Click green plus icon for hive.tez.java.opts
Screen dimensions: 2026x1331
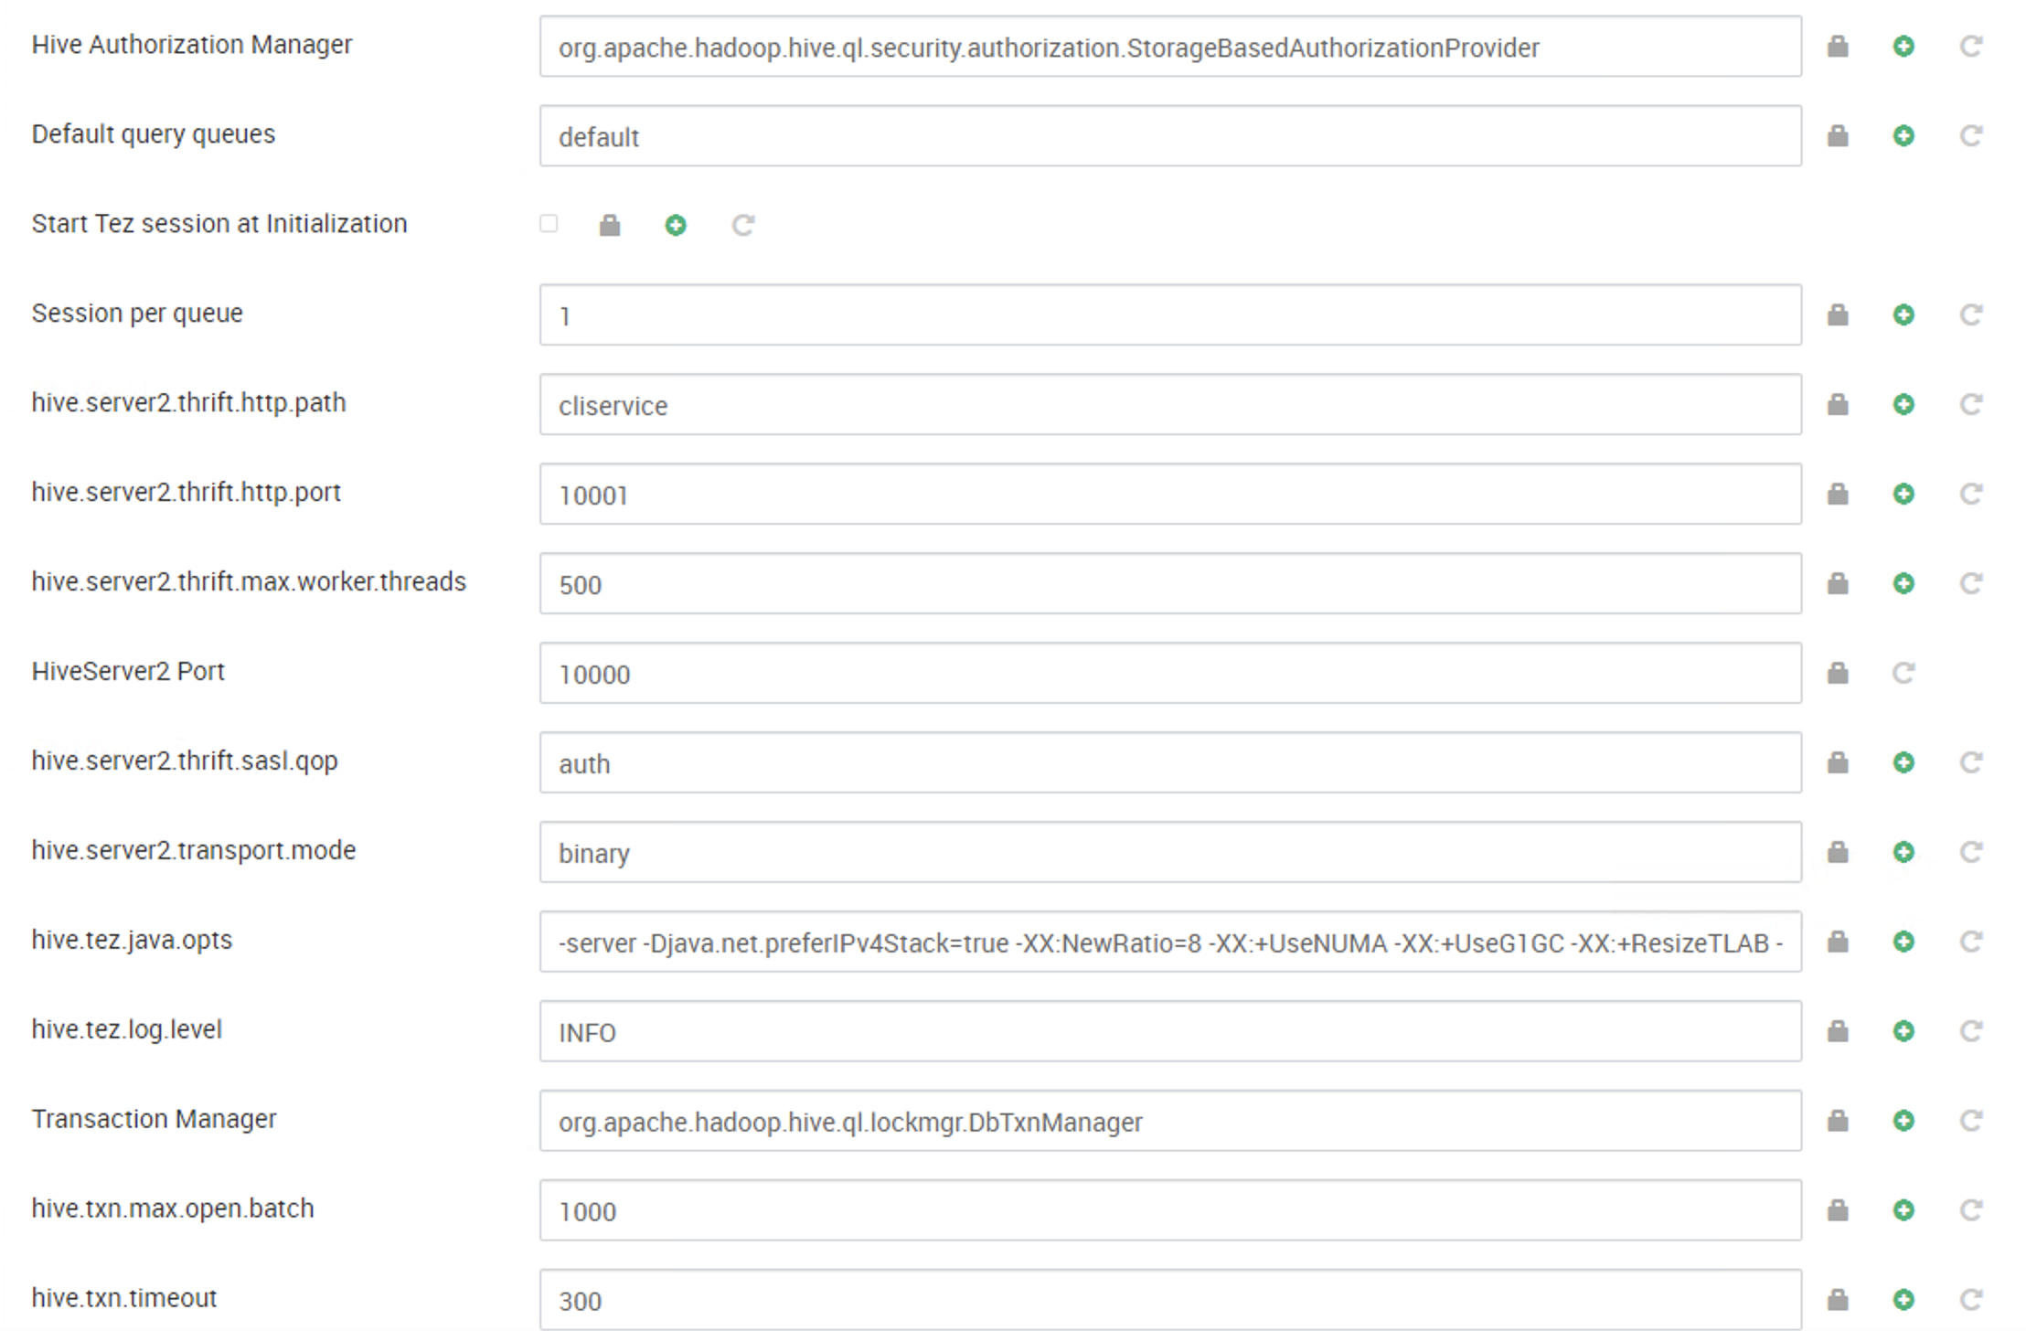click(1903, 942)
